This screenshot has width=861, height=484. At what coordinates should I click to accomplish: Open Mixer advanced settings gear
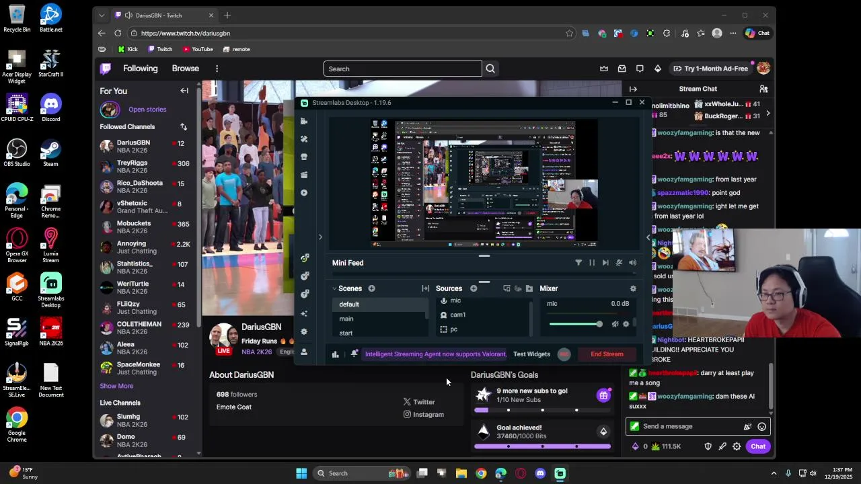[x=633, y=288]
